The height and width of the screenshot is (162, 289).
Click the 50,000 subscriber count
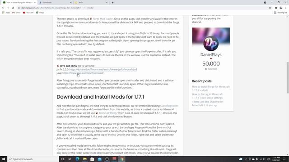[211, 63]
